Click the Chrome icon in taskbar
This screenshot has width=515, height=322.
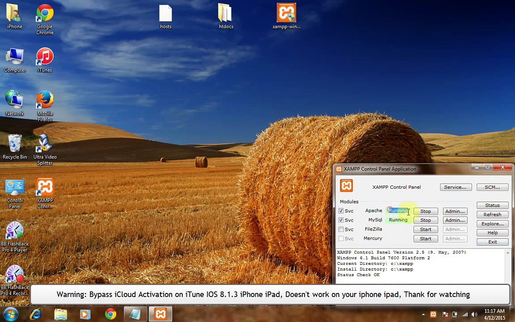(110, 314)
